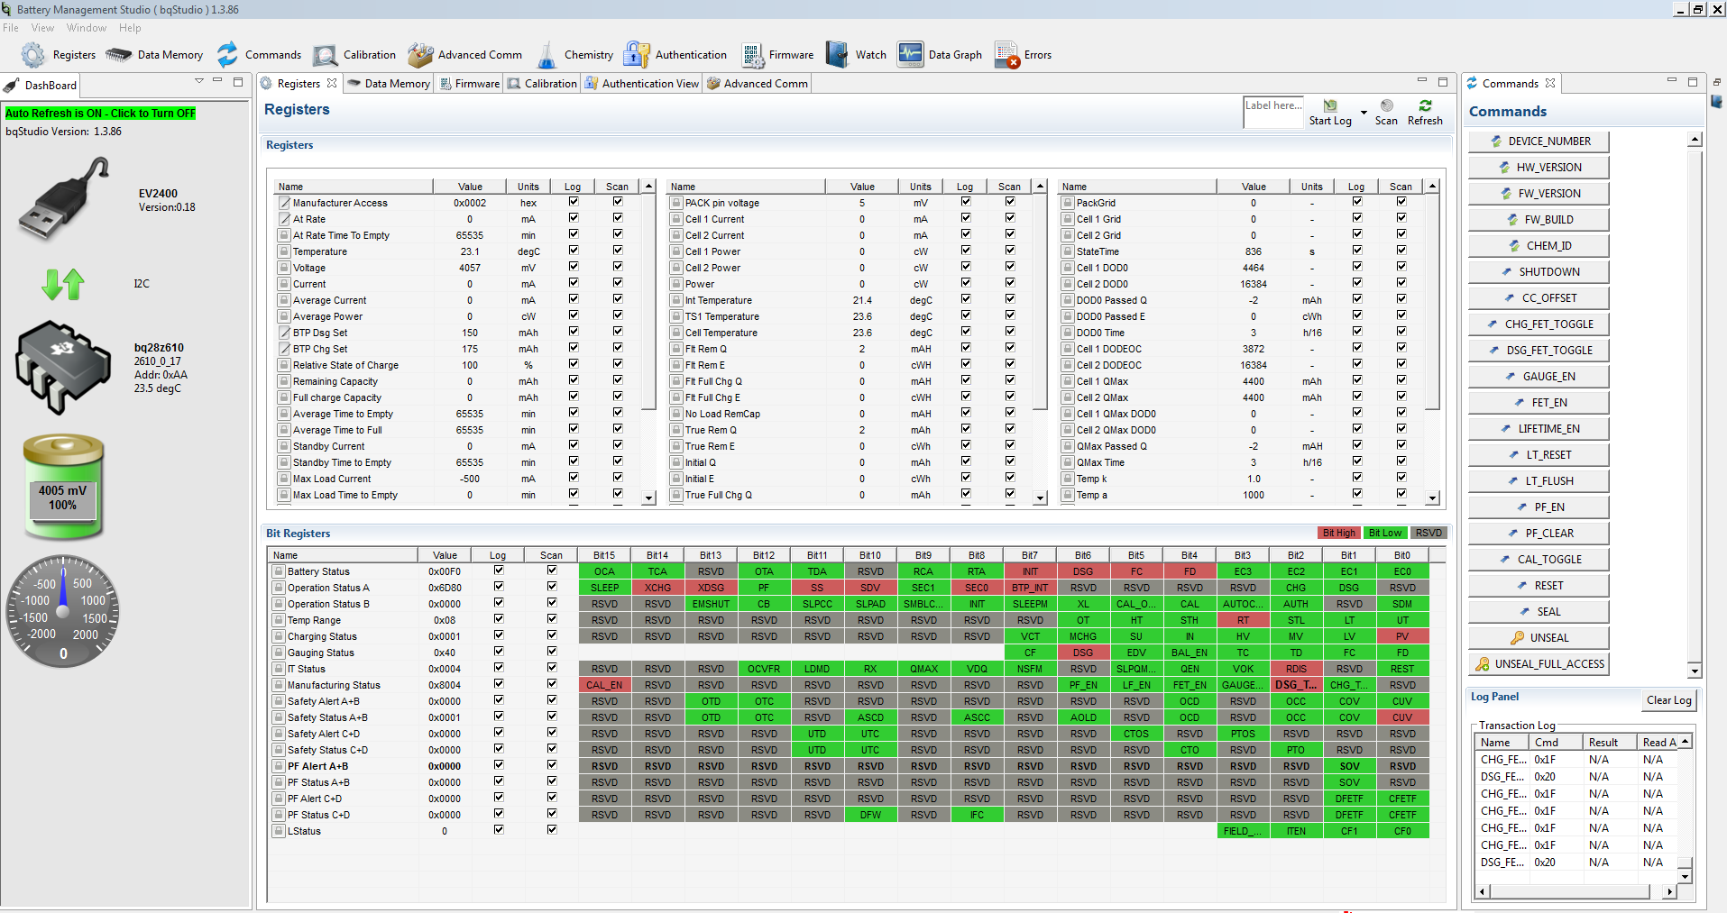The width and height of the screenshot is (1727, 913).
Task: Close the Registers tab with its X icon
Action: click(x=332, y=84)
